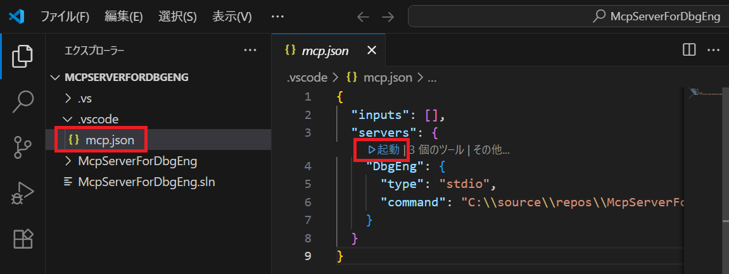Open Explorer panel more actions ellipsis

click(x=250, y=50)
